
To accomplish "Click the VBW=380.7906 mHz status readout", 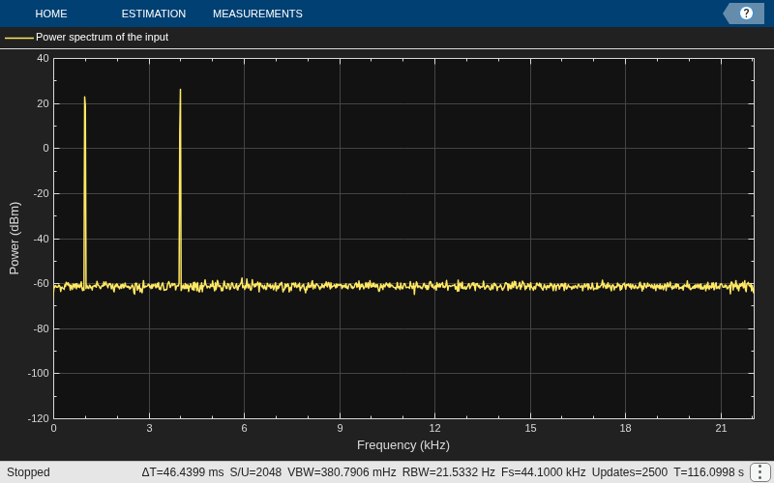I will (342, 472).
